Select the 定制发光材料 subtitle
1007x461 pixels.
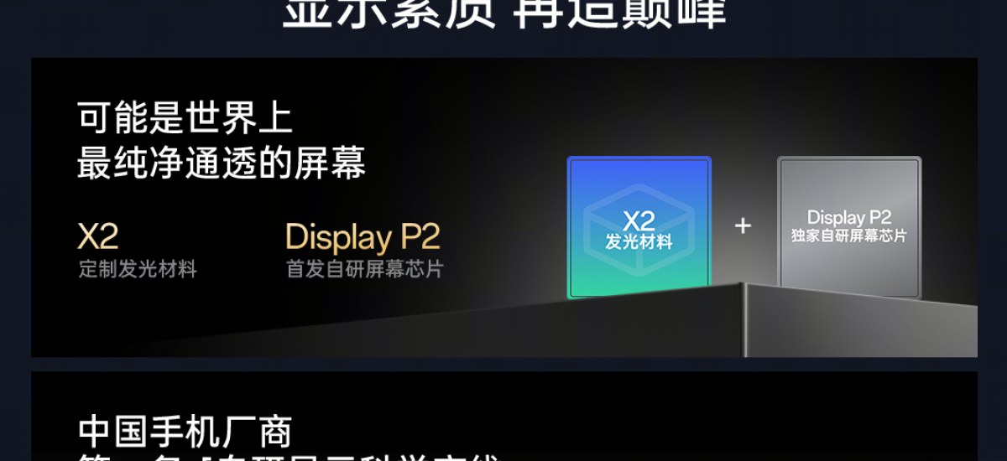138,270
